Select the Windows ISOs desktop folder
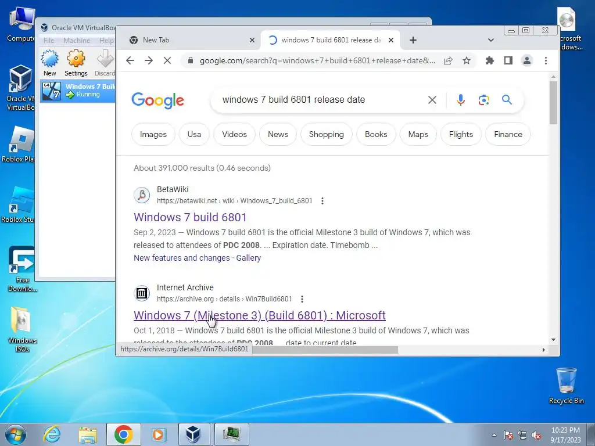Viewport: 595px width, 446px height. 22,330
